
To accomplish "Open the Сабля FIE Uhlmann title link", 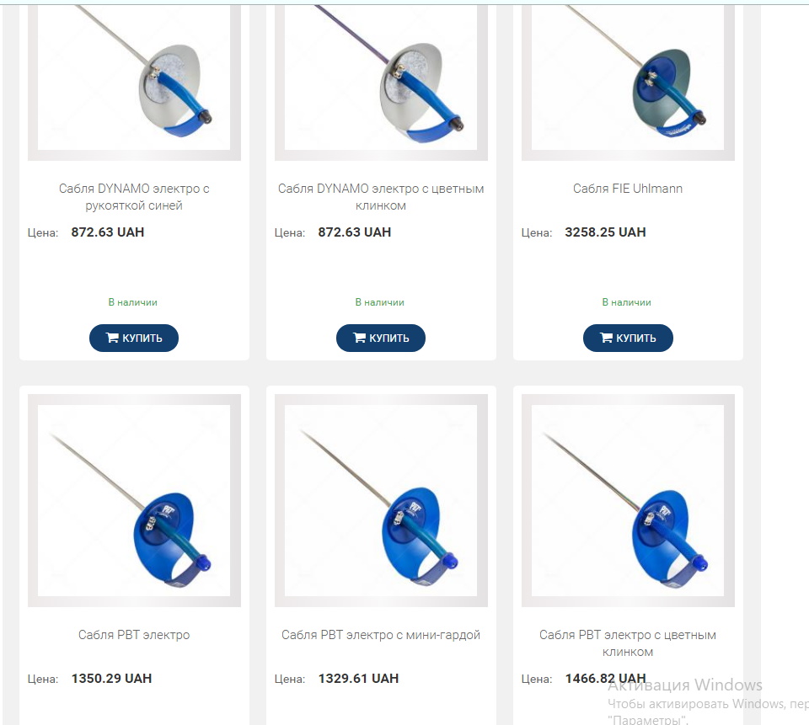I will (628, 189).
